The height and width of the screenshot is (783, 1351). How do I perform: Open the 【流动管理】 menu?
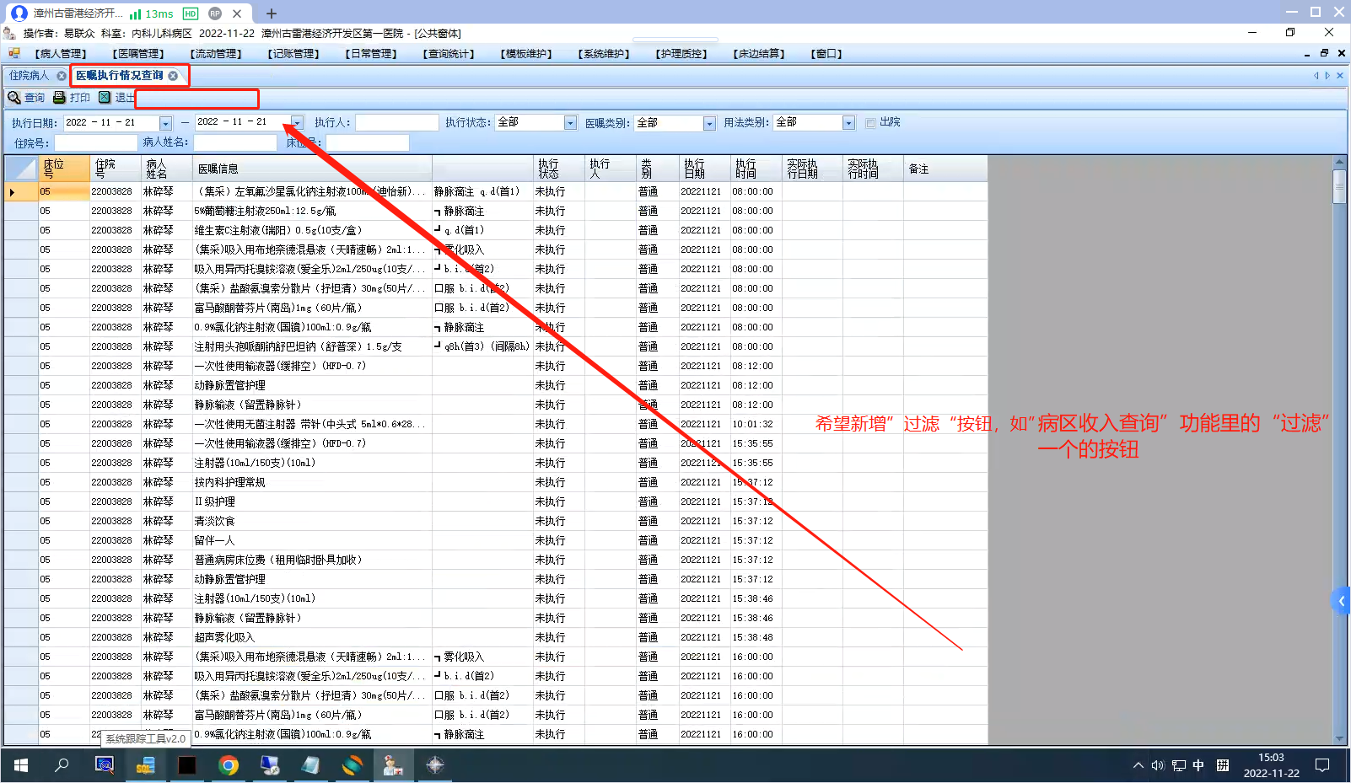(216, 54)
